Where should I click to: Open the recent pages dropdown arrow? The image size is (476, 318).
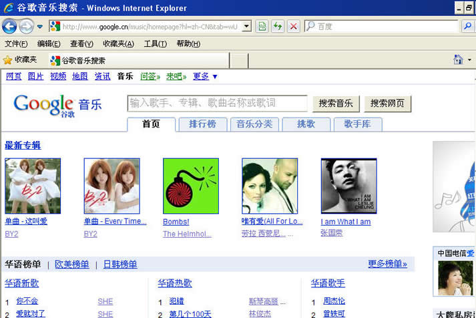point(40,27)
